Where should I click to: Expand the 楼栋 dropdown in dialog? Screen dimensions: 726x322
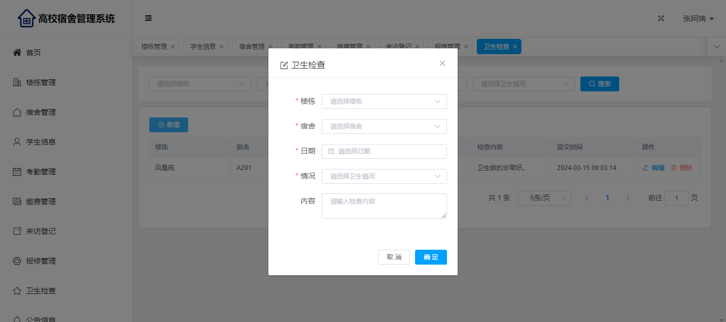384,101
